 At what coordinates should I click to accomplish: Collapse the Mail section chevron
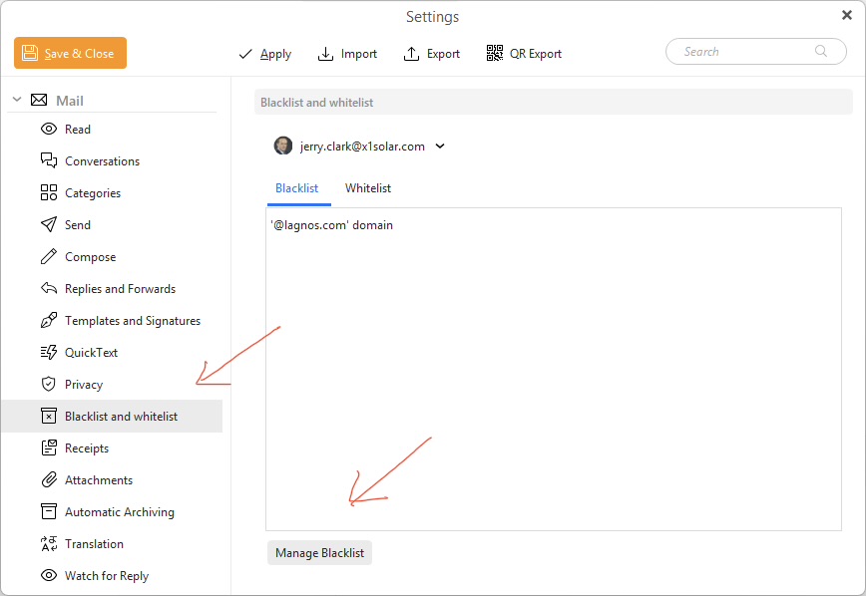coord(17,101)
